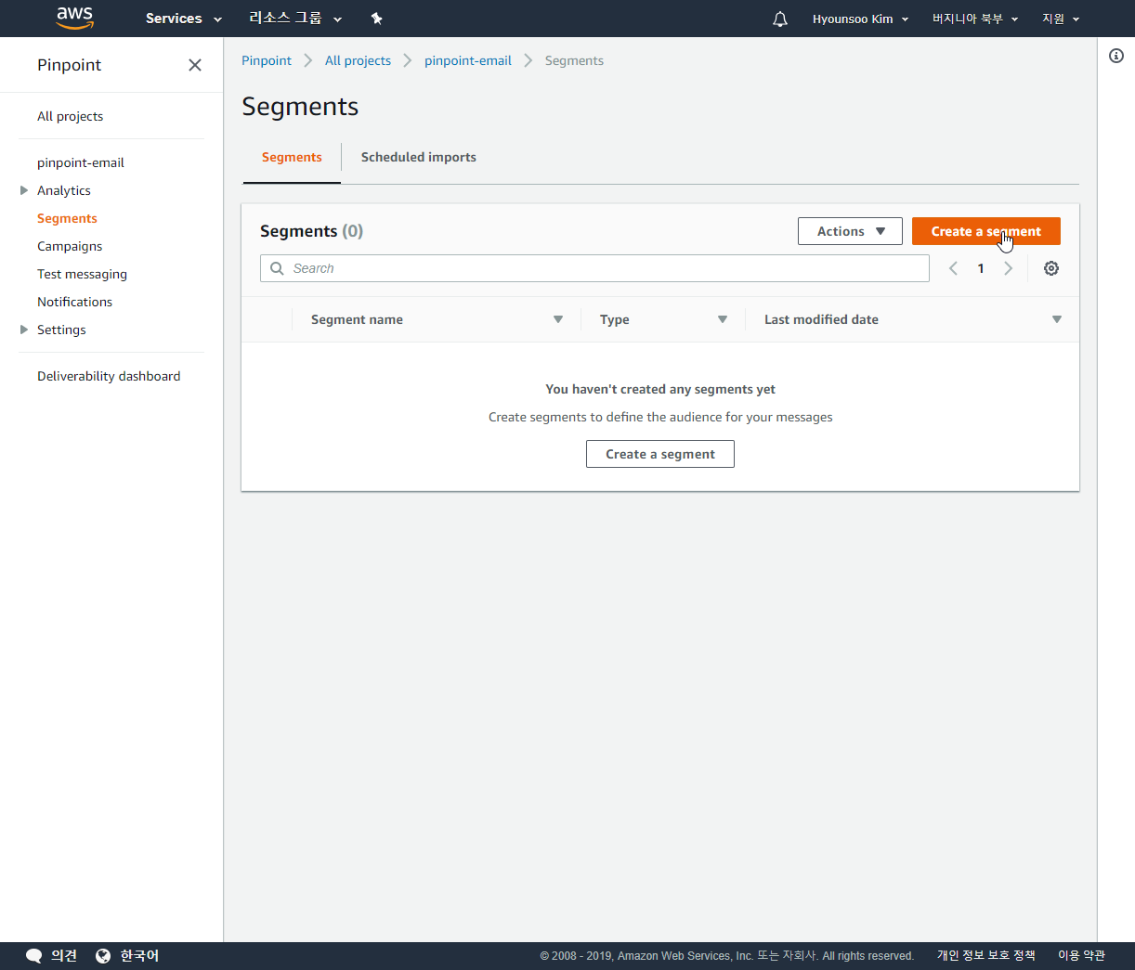Open Test messaging in the sidebar
Viewport: 1135px width, 970px height.
(x=82, y=274)
